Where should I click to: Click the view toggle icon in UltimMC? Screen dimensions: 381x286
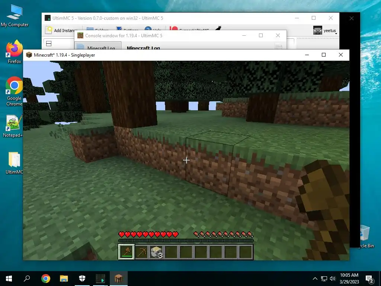[x=49, y=44]
